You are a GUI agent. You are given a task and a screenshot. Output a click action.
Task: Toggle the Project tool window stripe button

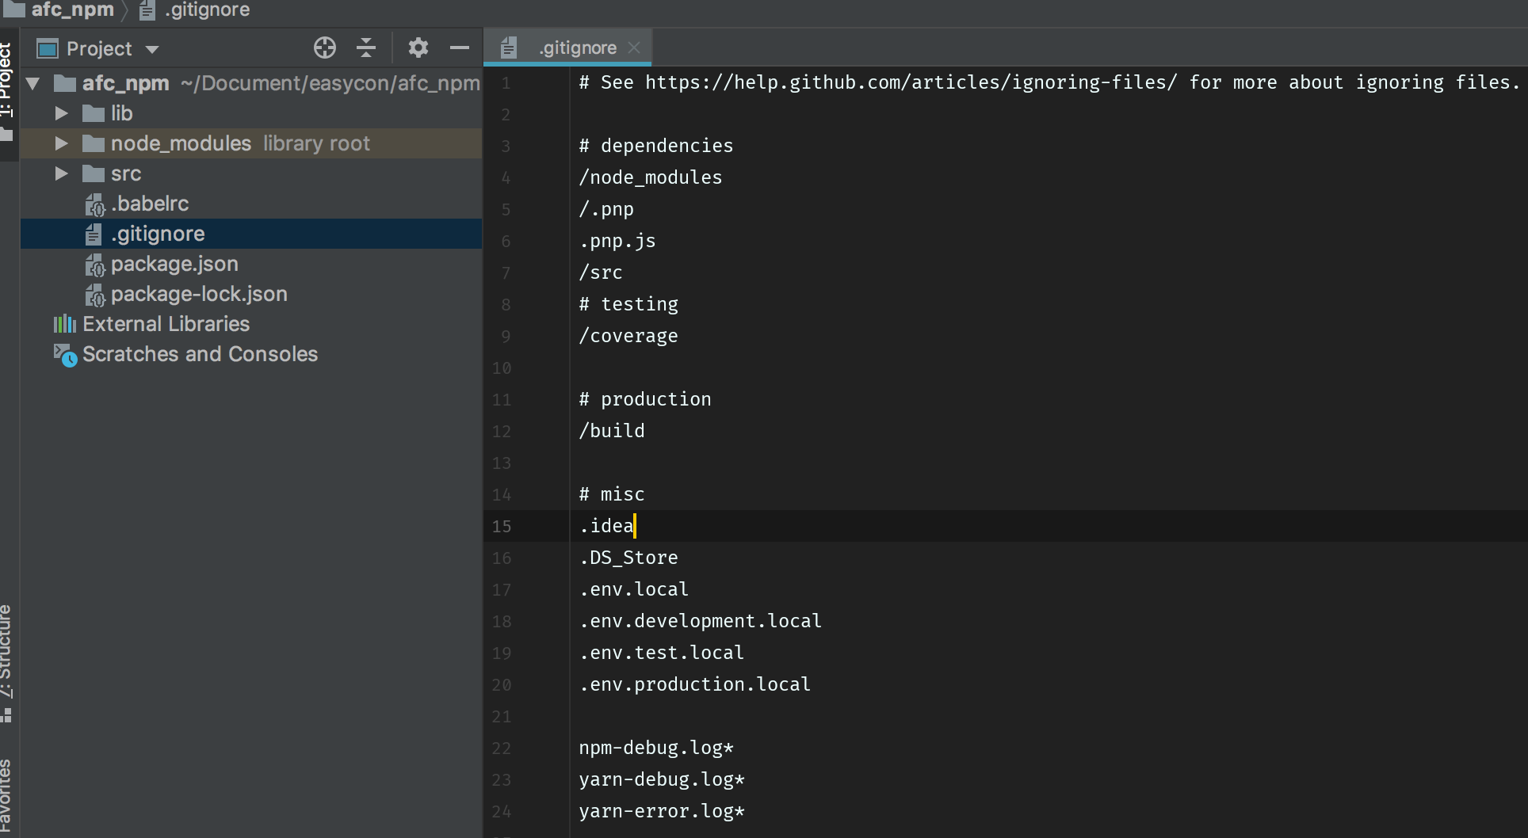pyautogui.click(x=6, y=87)
